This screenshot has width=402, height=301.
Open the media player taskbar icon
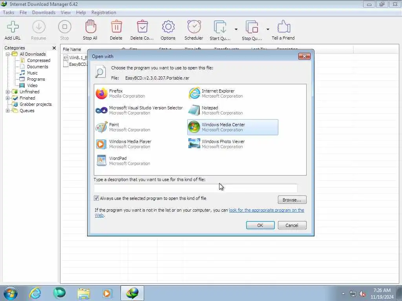(107, 293)
